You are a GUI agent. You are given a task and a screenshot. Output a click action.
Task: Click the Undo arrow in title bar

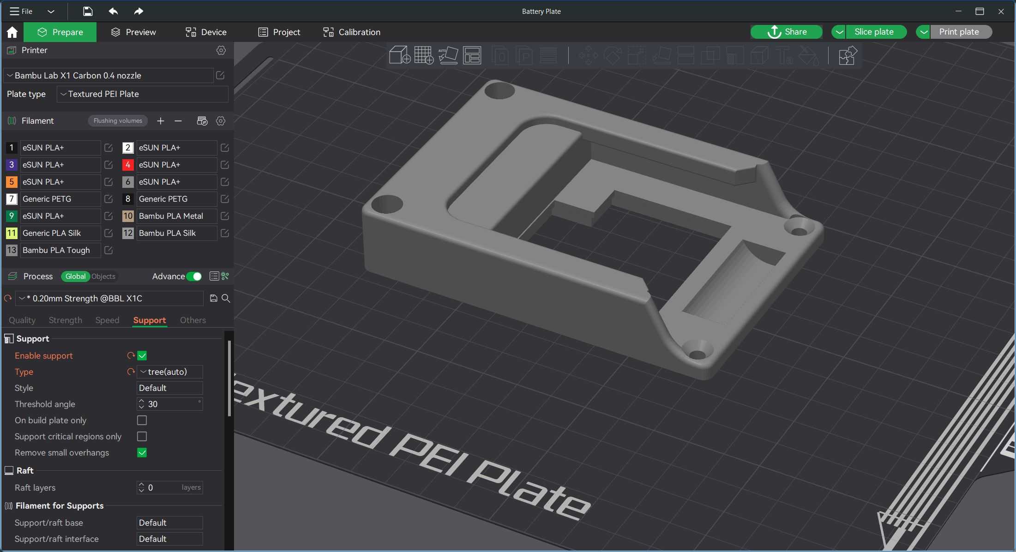point(113,11)
